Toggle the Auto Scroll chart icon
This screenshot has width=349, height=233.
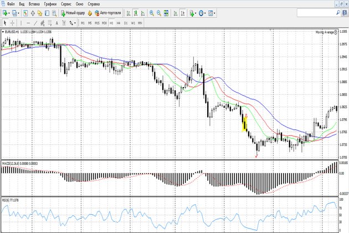click(176, 13)
